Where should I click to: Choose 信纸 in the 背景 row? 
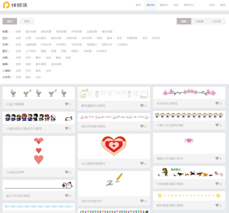click(28, 64)
